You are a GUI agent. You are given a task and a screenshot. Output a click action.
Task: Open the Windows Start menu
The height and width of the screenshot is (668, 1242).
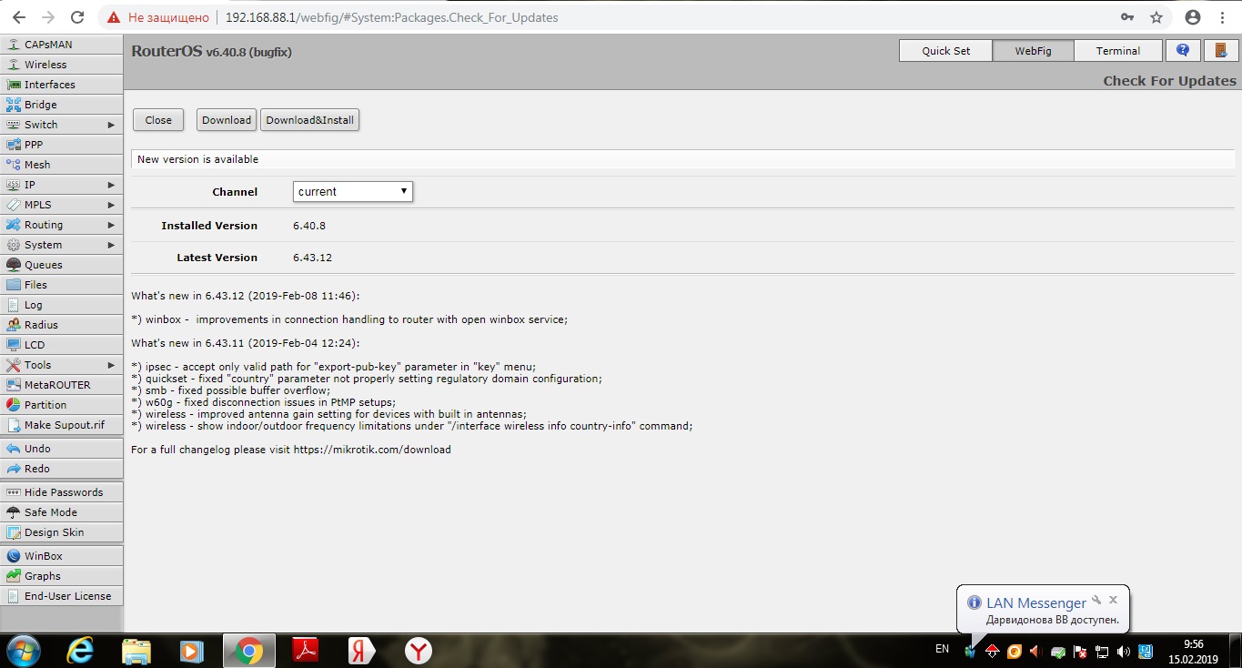(x=24, y=651)
